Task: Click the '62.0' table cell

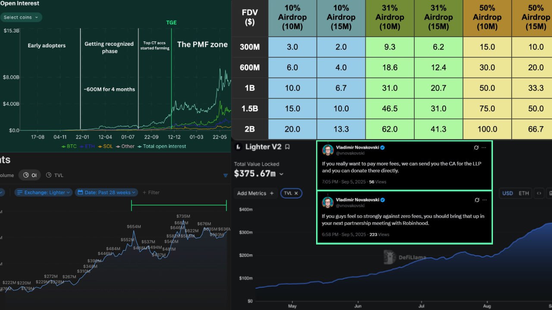Action: [x=390, y=129]
